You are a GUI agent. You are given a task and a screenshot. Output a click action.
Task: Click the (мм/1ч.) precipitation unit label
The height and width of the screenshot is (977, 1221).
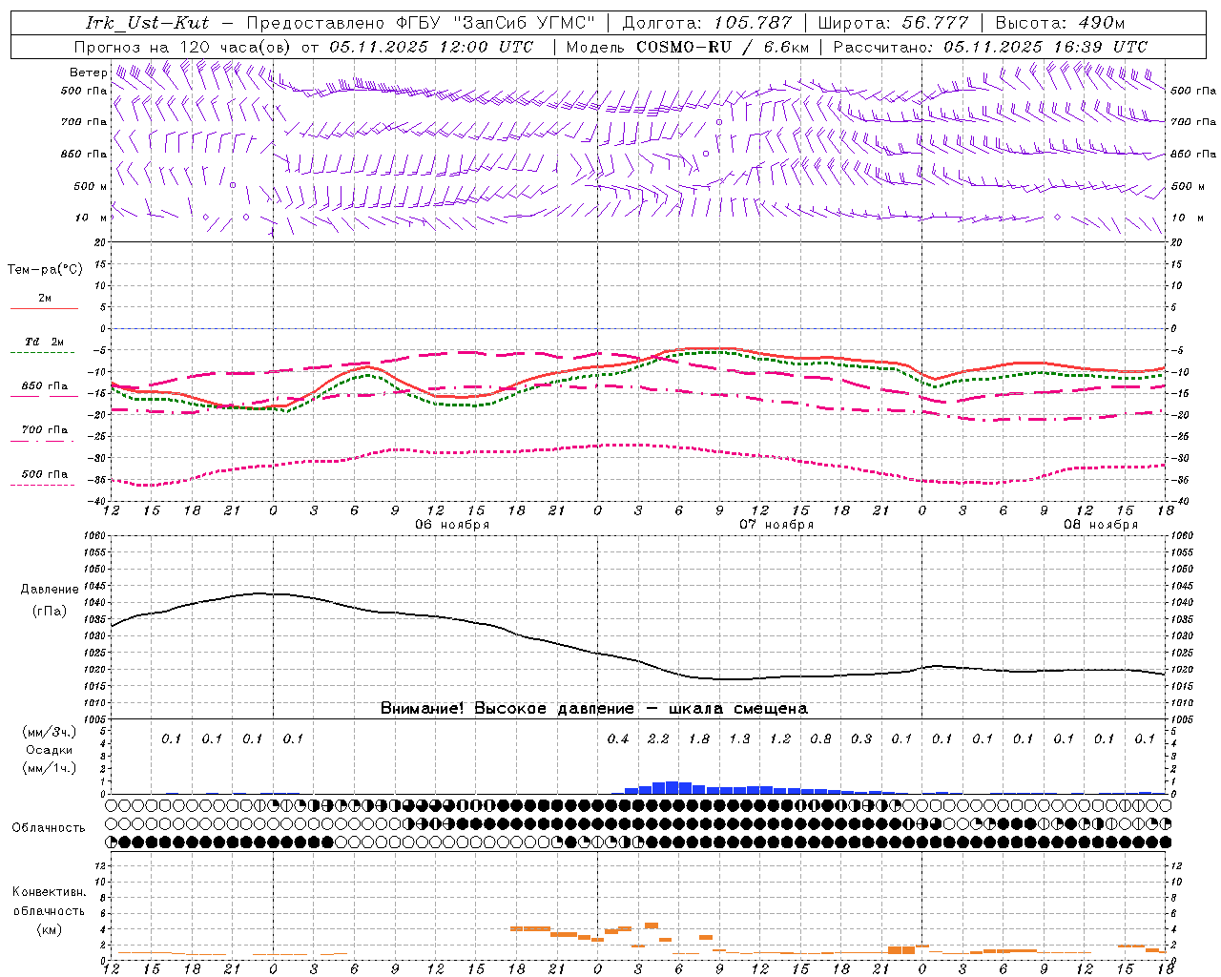tap(50, 768)
